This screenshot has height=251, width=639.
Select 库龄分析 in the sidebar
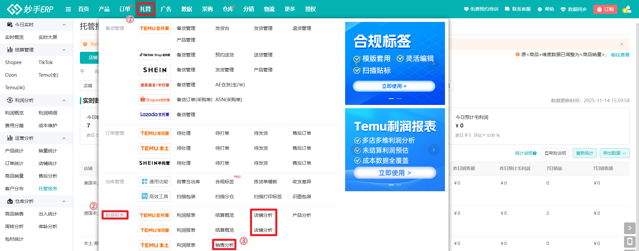coord(48,226)
